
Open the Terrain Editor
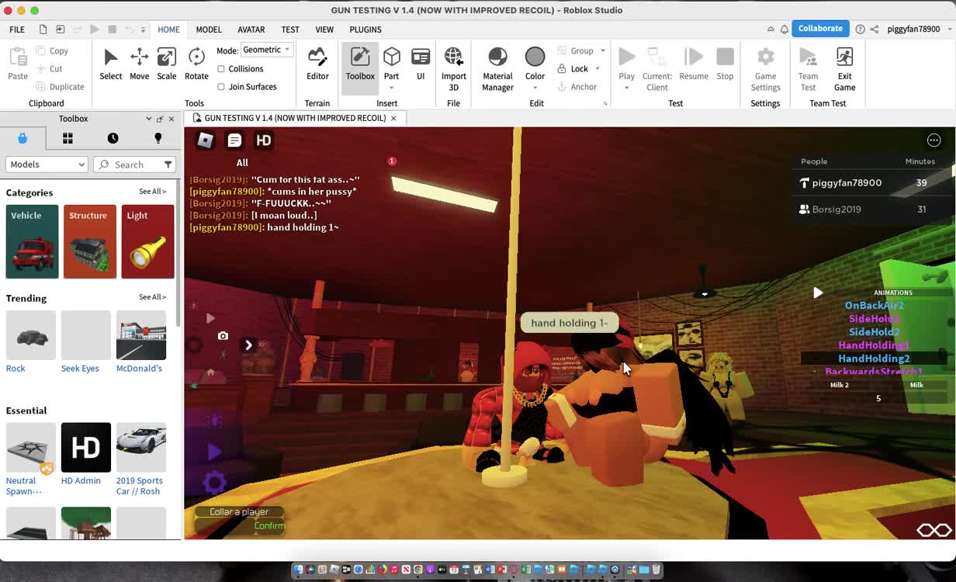click(x=317, y=64)
